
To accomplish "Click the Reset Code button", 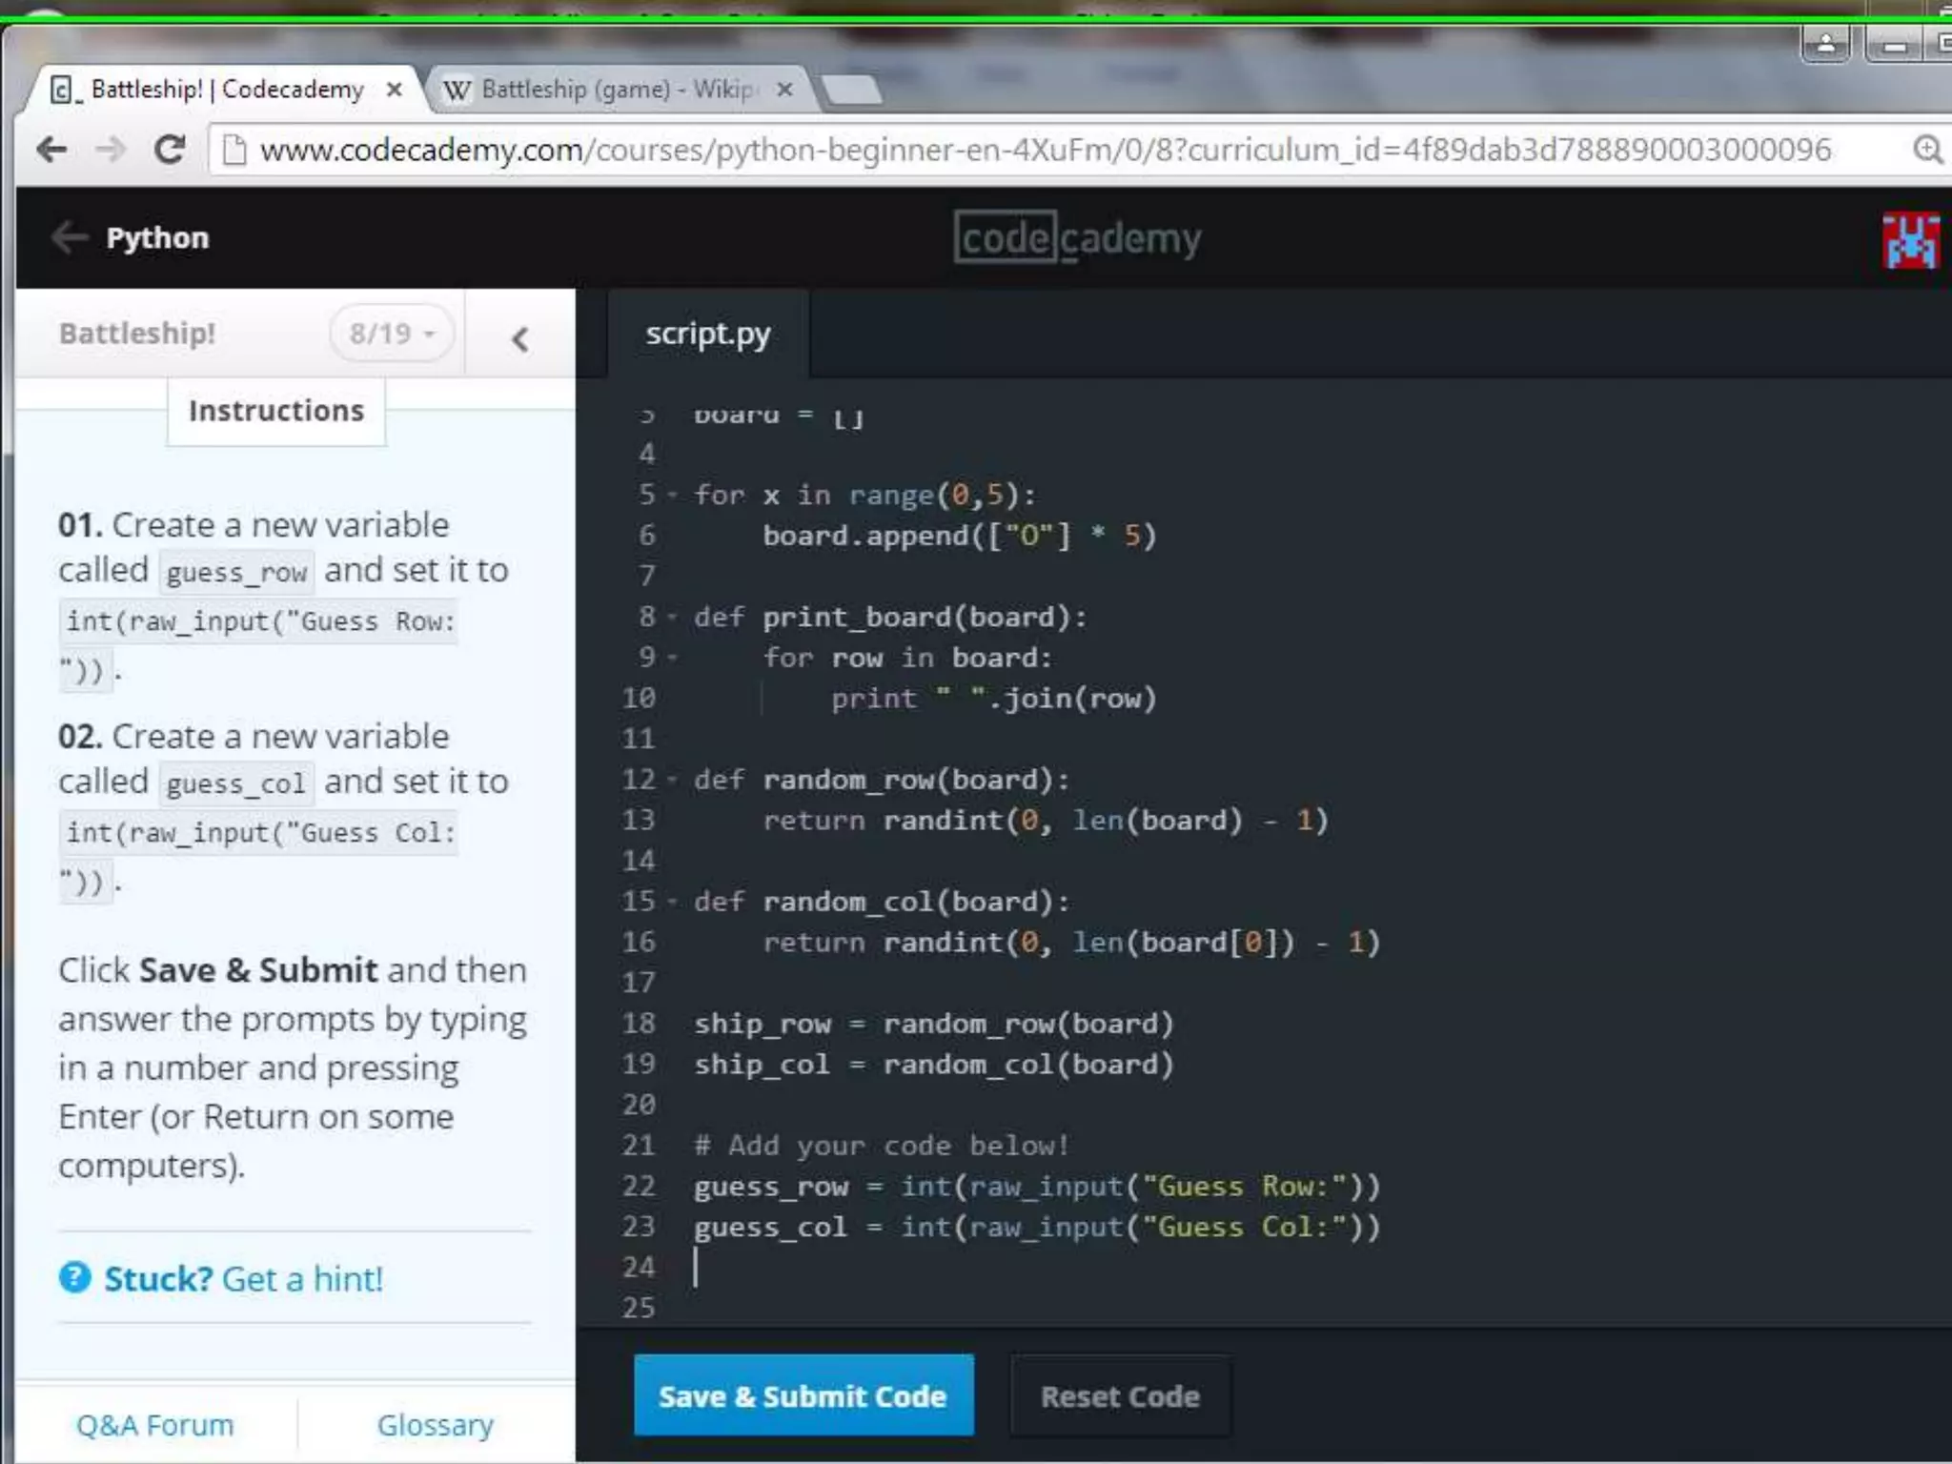I will click(x=1120, y=1396).
